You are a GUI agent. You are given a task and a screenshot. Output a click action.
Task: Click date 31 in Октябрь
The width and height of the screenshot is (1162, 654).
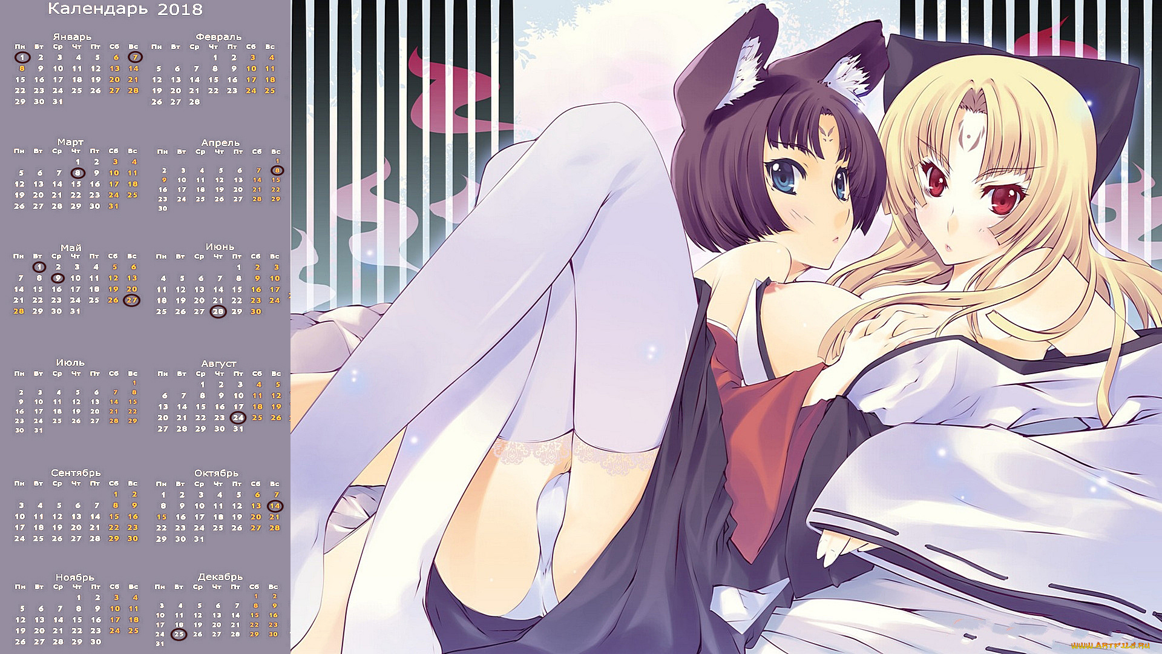tap(200, 539)
